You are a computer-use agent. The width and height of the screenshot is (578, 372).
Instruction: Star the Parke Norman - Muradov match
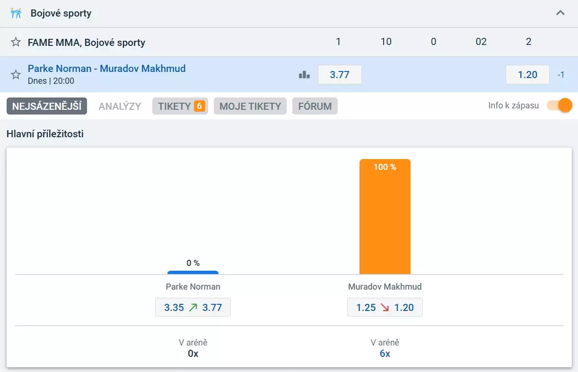(x=16, y=74)
